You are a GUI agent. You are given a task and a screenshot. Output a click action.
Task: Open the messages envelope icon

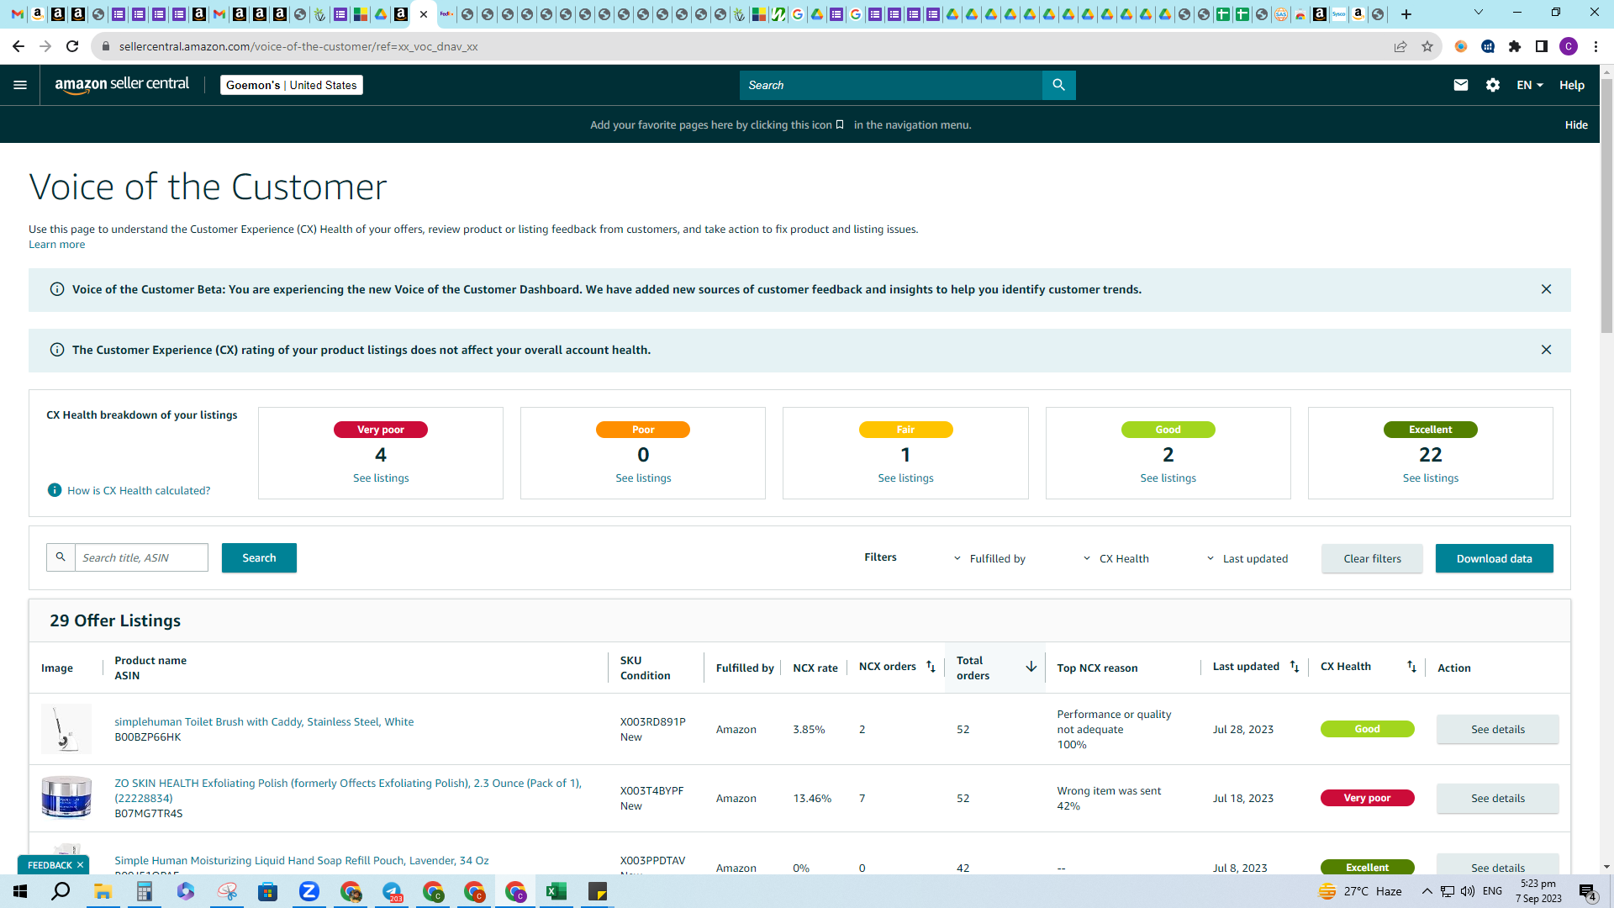tap(1461, 85)
